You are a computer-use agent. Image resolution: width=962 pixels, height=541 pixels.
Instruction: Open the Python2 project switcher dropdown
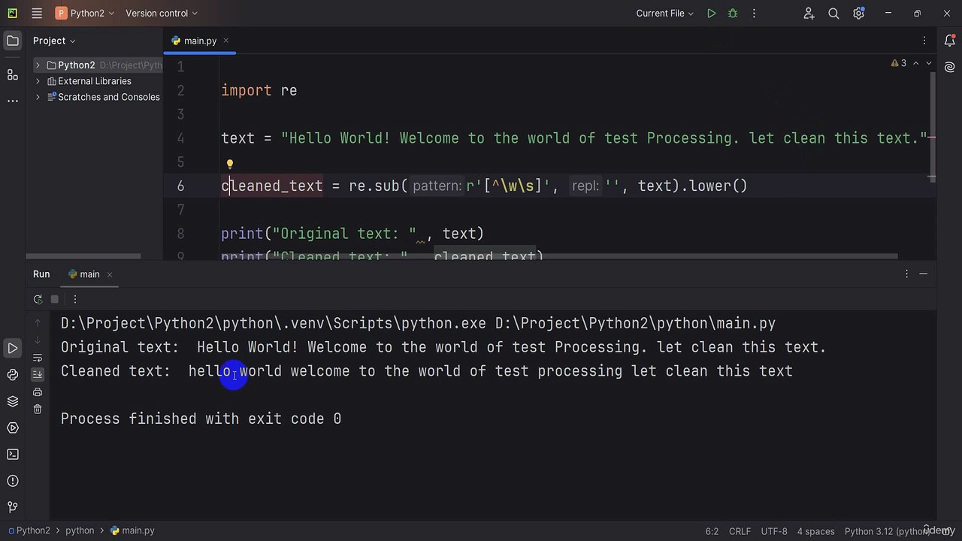[x=85, y=13]
